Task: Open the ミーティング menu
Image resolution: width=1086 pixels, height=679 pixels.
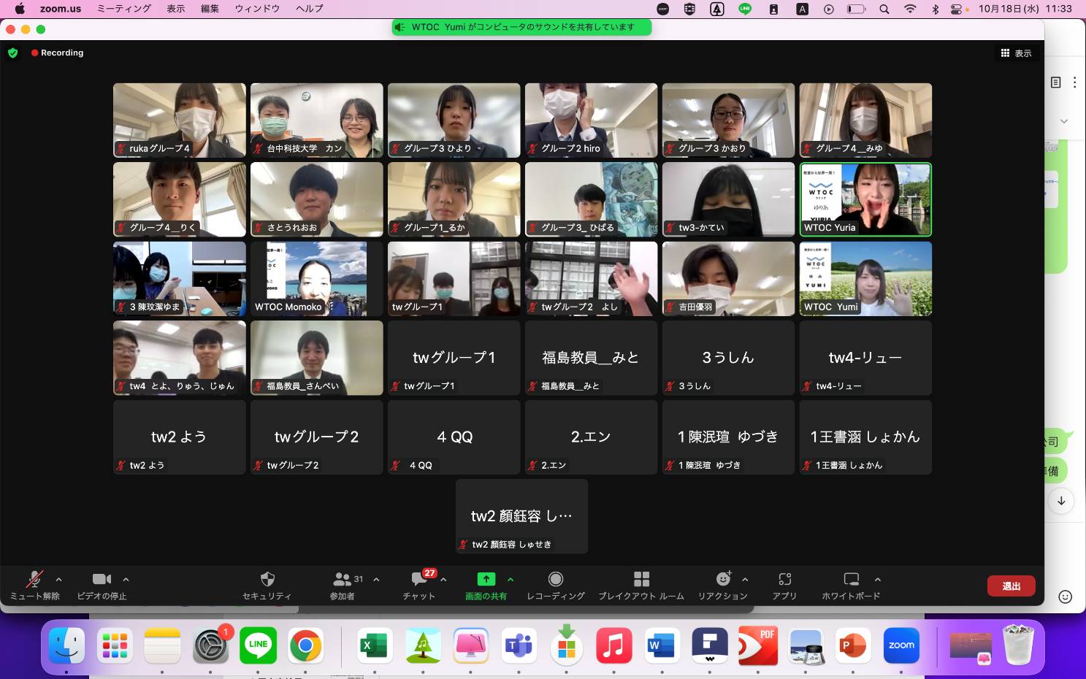Action: click(124, 9)
